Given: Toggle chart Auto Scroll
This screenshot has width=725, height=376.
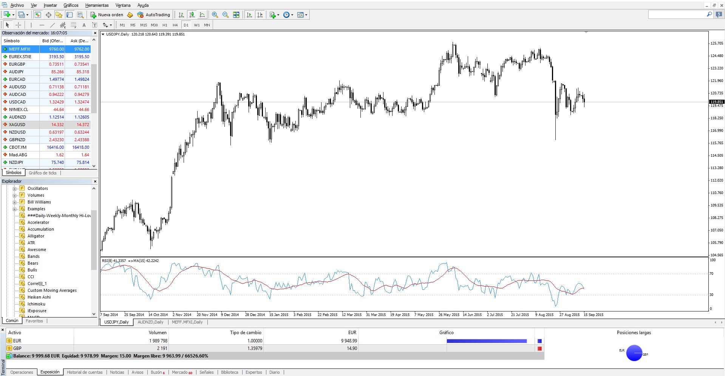Looking at the screenshot, I should [x=249, y=15].
